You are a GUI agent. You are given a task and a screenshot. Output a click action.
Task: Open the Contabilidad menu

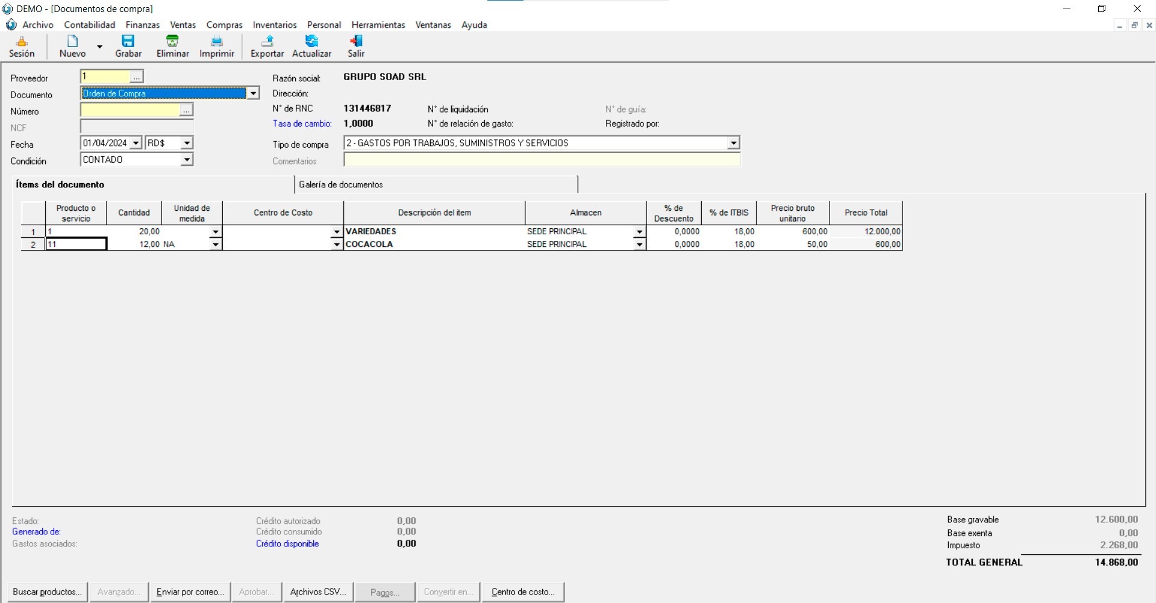(90, 25)
